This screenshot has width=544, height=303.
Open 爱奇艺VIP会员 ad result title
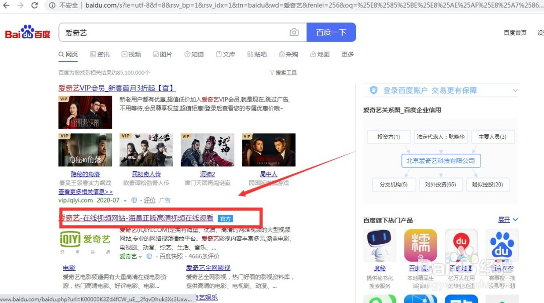pyautogui.click(x=117, y=88)
